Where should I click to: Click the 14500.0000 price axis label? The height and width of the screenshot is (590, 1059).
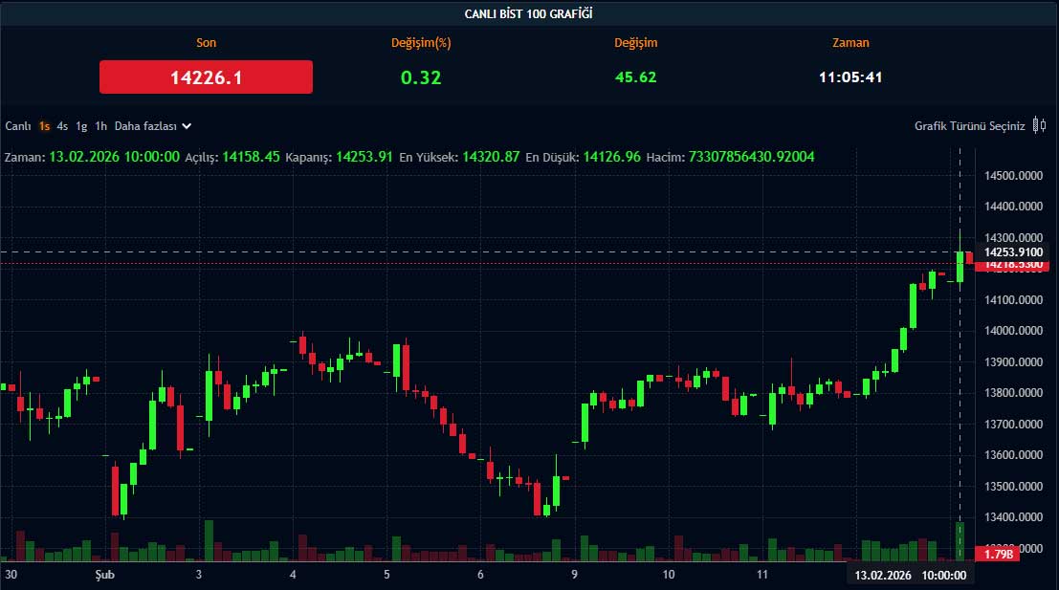(x=1015, y=176)
